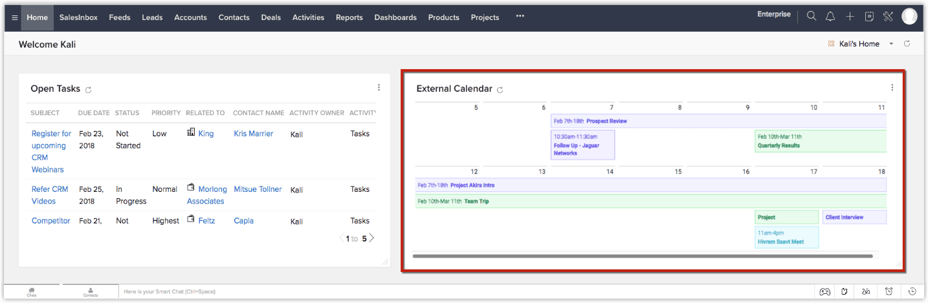Open the Feltz account link
This screenshot has width=928, height=303.
[207, 221]
